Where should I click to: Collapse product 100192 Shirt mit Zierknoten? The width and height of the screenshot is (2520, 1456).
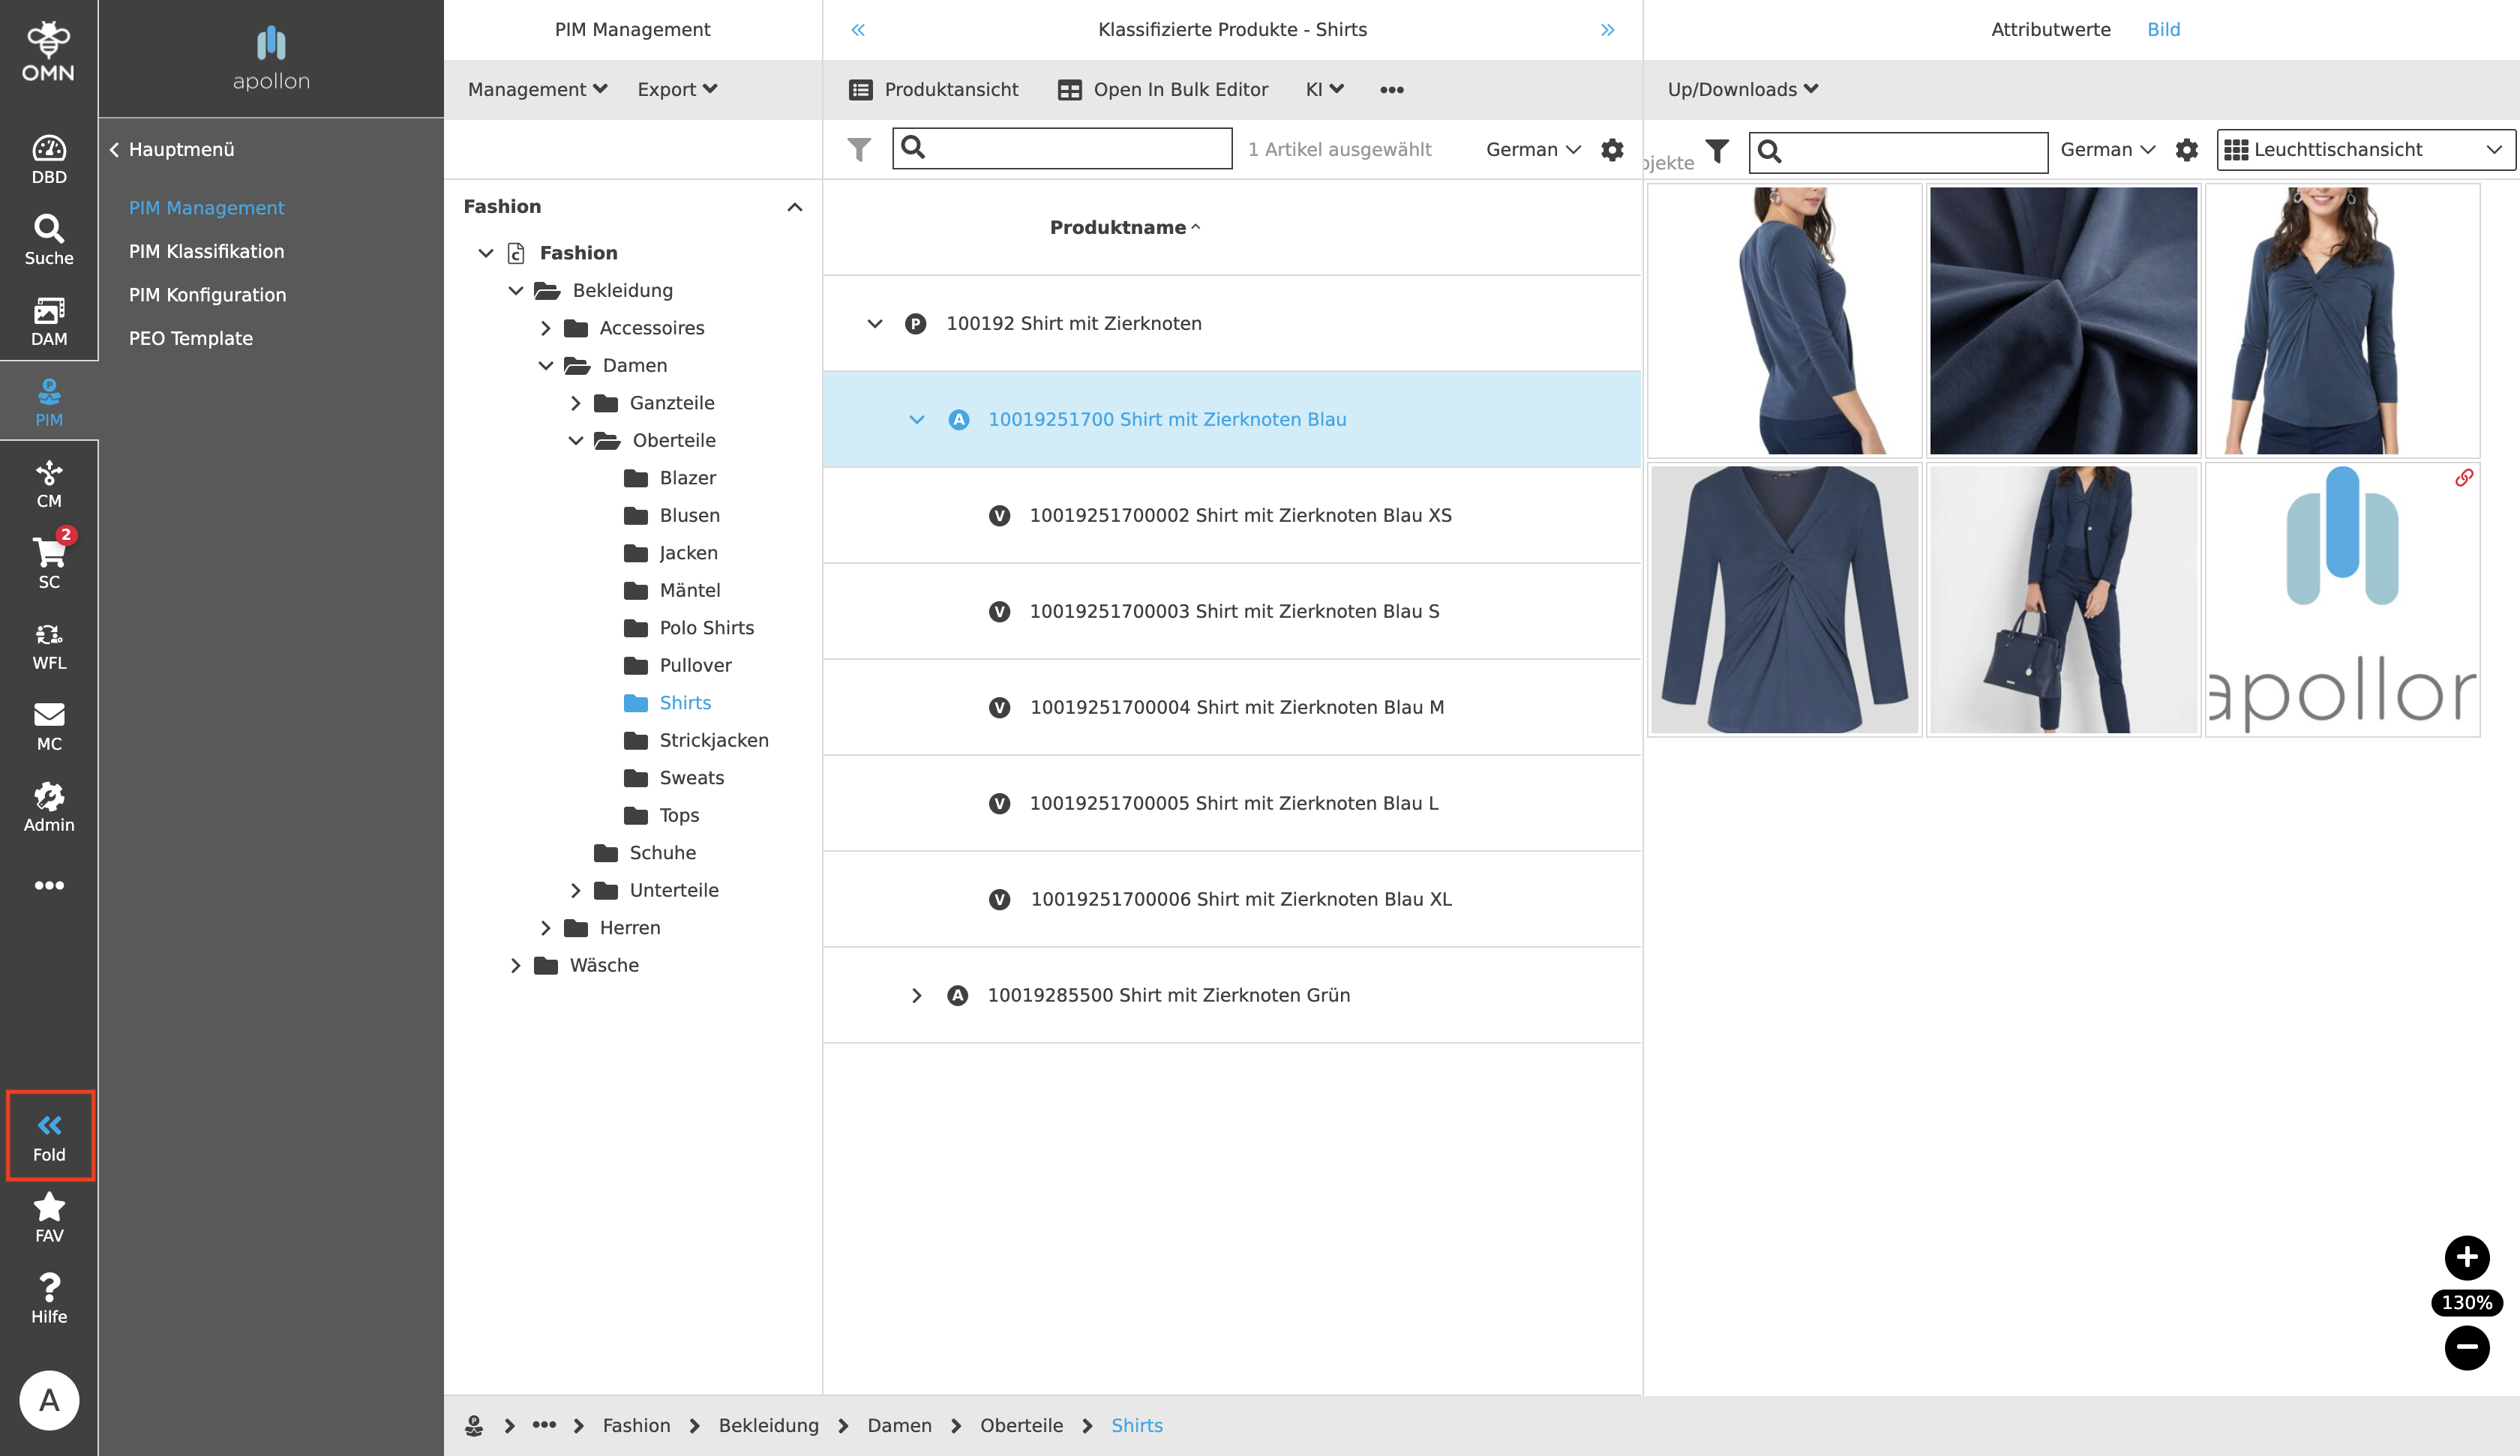tap(874, 323)
